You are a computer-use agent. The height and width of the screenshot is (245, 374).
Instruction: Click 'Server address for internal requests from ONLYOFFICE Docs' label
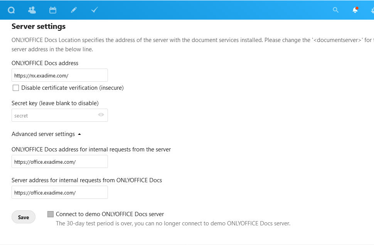click(x=87, y=180)
